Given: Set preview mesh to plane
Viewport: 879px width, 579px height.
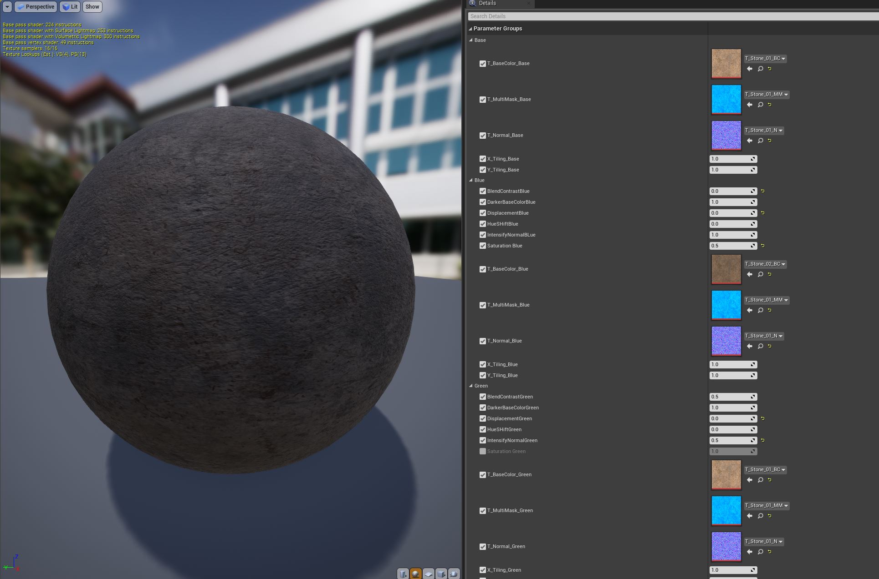Looking at the screenshot, I should [428, 574].
